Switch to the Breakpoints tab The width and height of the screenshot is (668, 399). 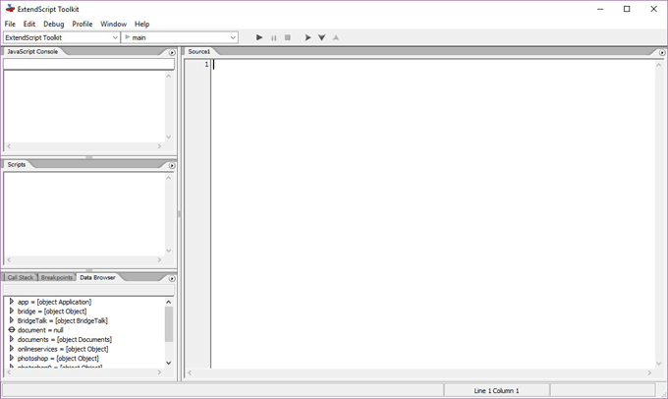[x=58, y=278]
